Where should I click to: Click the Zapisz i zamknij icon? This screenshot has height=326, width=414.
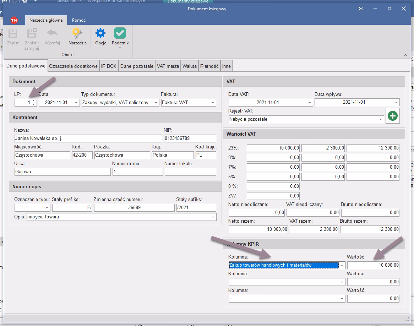coord(32,34)
